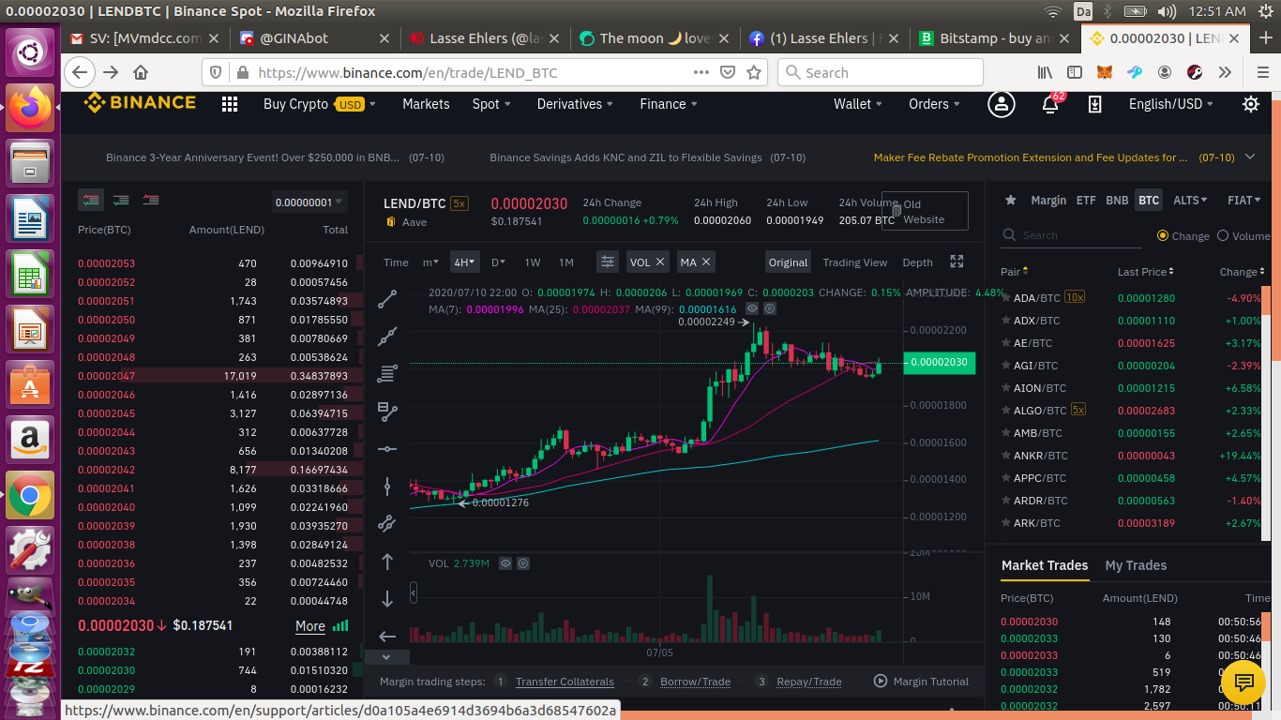Go to Firefox home page
Screen dimensions: 1281x720
[141, 72]
